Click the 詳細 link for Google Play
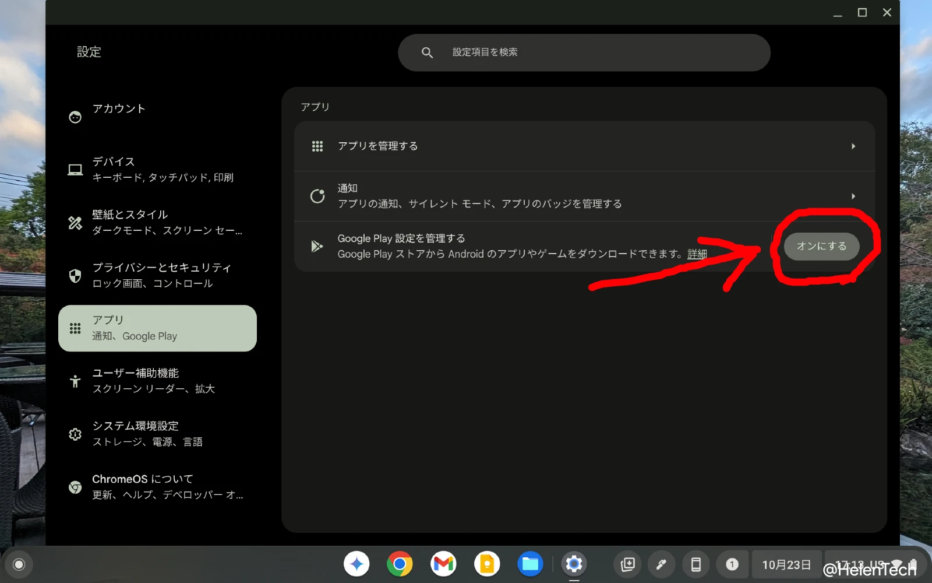The width and height of the screenshot is (932, 583). point(697,254)
